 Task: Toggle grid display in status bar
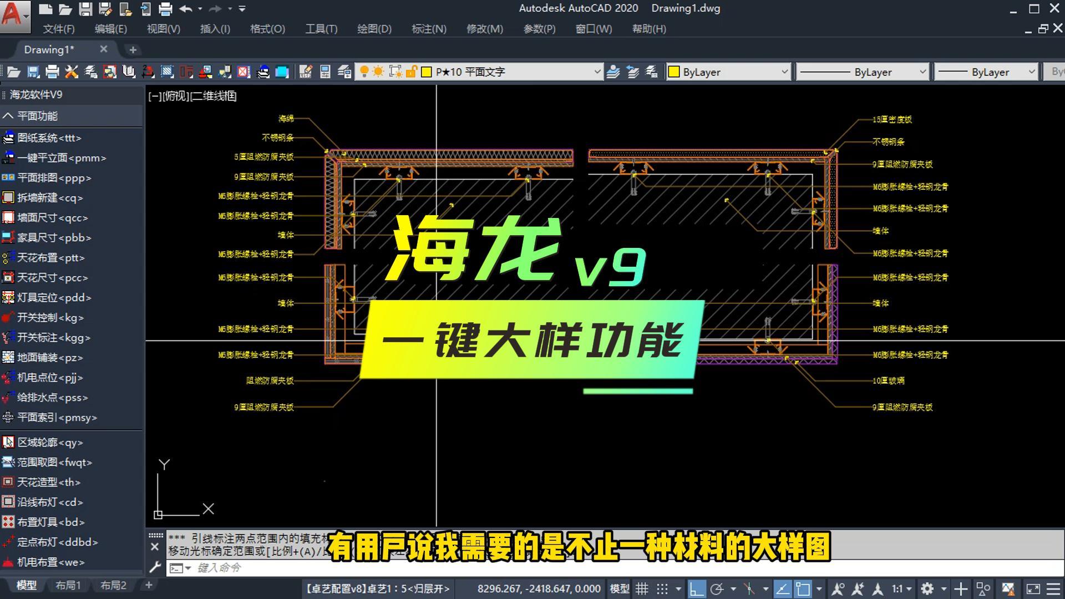[x=642, y=589]
